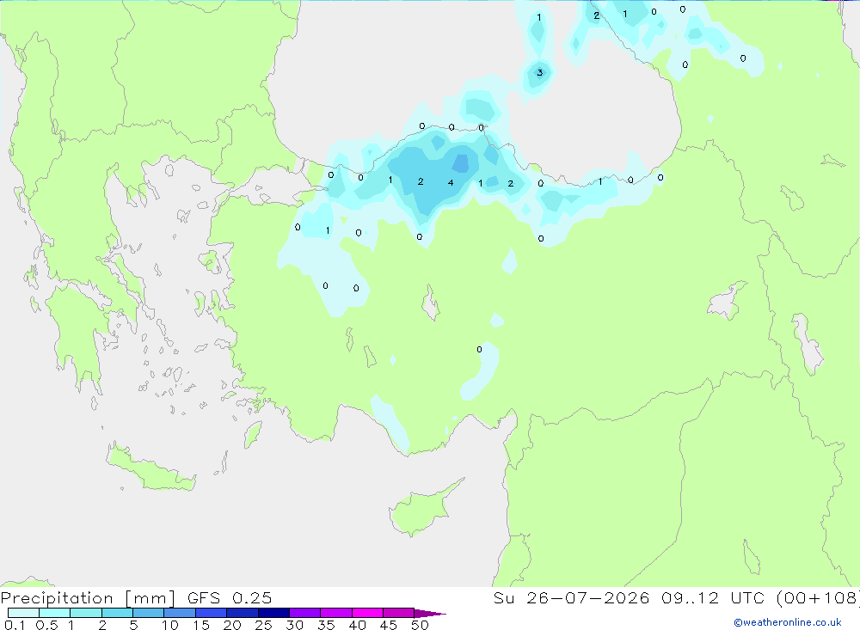This screenshot has width=860, height=630.
Task: Click the '3' precipitation value on the map
Action: [x=540, y=72]
